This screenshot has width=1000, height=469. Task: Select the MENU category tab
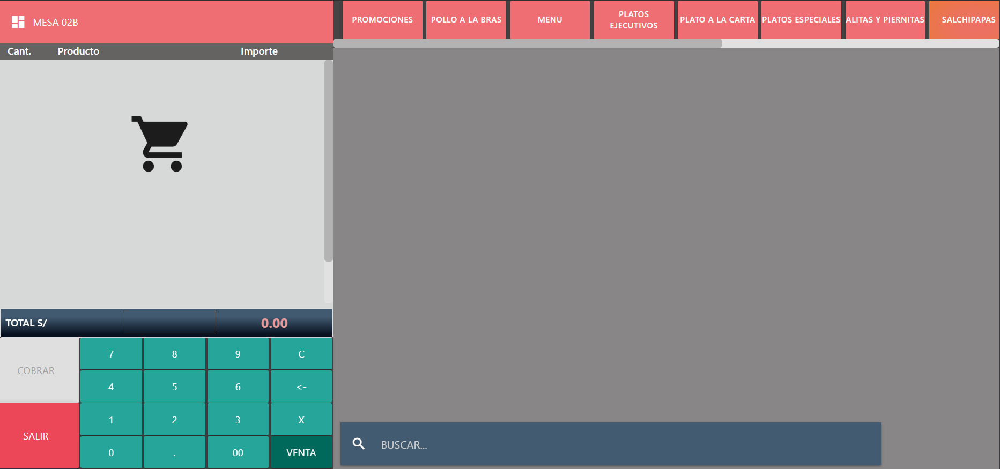click(550, 20)
